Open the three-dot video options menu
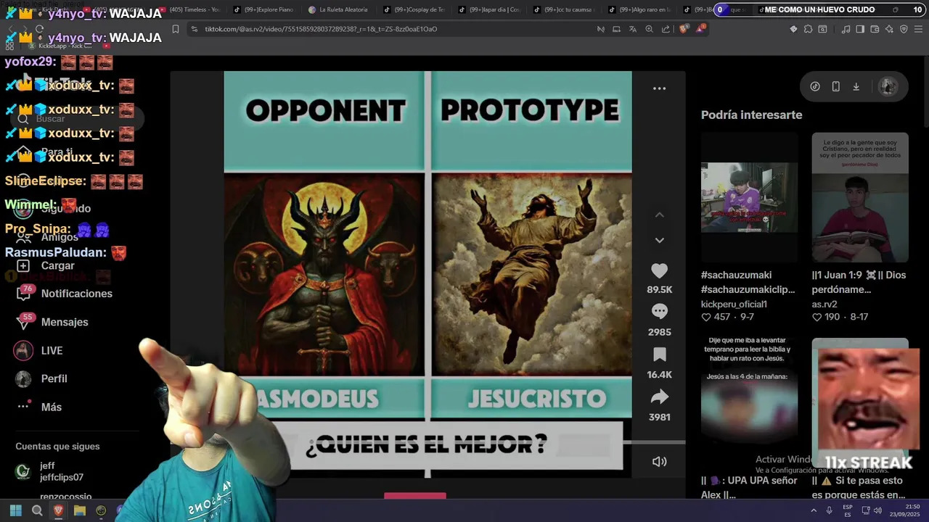The width and height of the screenshot is (929, 522). click(x=659, y=88)
